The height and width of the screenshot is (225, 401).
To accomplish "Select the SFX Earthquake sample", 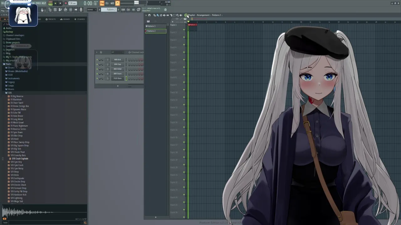I will point(17,178).
